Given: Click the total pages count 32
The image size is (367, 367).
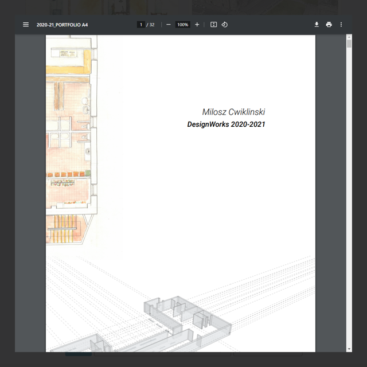Looking at the screenshot, I should [x=151, y=25].
